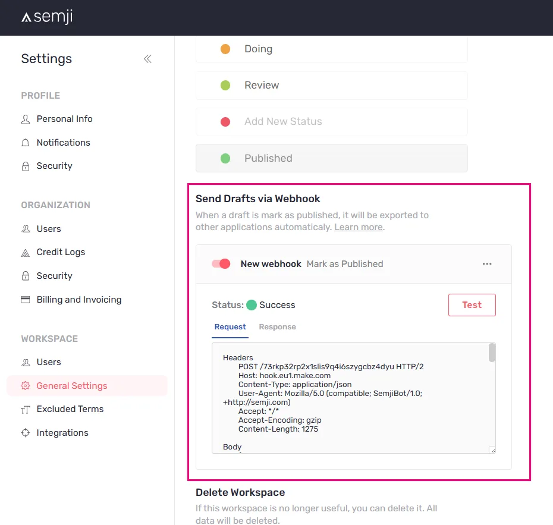This screenshot has width=553, height=525.
Task: Click the request text area scrollbar
Action: point(492,353)
